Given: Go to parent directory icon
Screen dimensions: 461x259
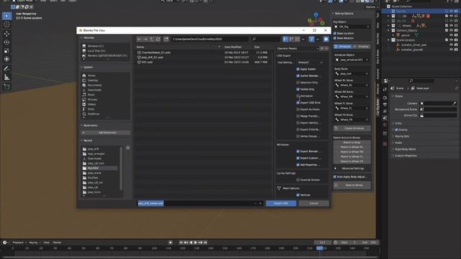Looking at the screenshot, I should [x=152, y=39].
